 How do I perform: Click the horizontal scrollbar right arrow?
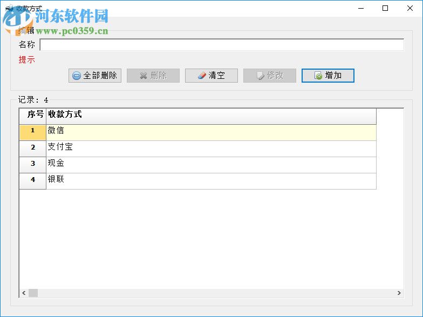(x=399, y=293)
